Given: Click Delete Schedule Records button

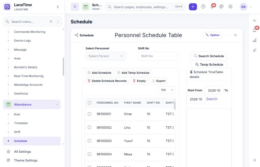Looking at the screenshot, I should click(x=107, y=81).
